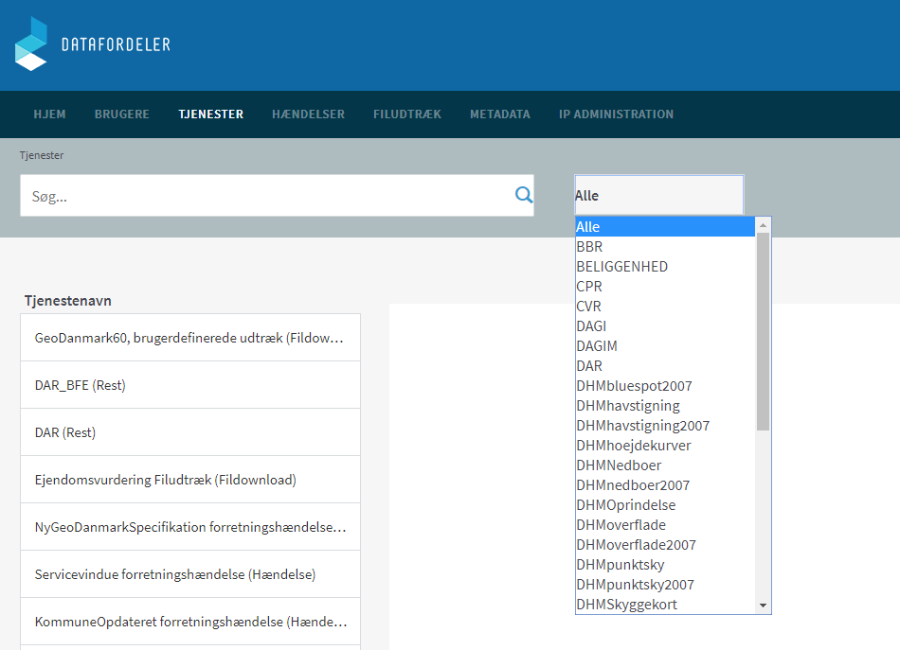Select Alle option in the dropdown list

665,226
